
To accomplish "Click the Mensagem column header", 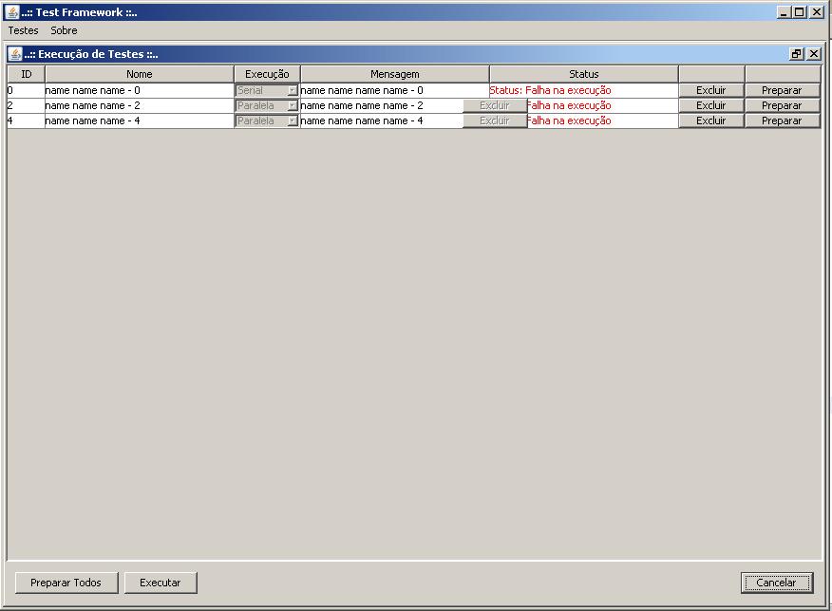I will tap(395, 74).
